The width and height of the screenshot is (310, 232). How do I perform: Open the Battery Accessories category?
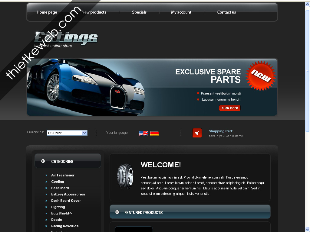[68, 194]
